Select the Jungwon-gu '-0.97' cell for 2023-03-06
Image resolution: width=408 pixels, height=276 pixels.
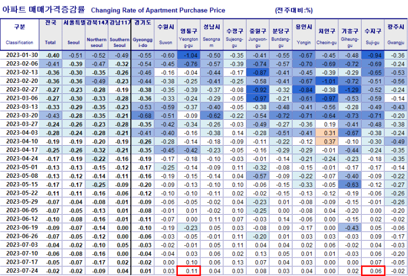pyautogui.click(x=258, y=98)
